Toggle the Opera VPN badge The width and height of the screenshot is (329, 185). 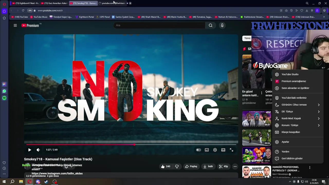point(30,11)
